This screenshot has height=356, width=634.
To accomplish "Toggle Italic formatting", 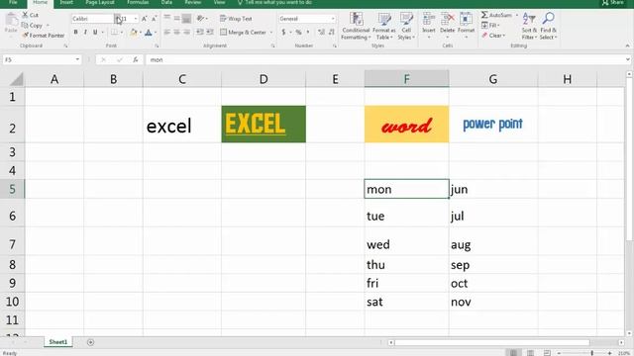I will pyautogui.click(x=85, y=32).
